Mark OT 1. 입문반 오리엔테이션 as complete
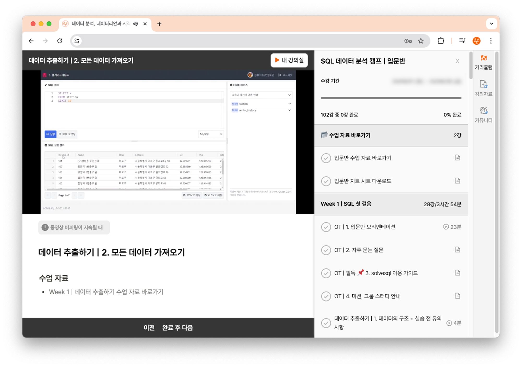Viewport: 522px width, 367px height. pyautogui.click(x=326, y=227)
